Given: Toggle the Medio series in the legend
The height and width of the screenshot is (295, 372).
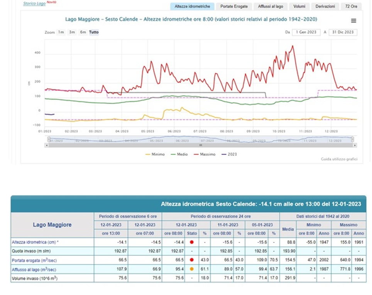Looking at the screenshot, I should pos(179,154).
